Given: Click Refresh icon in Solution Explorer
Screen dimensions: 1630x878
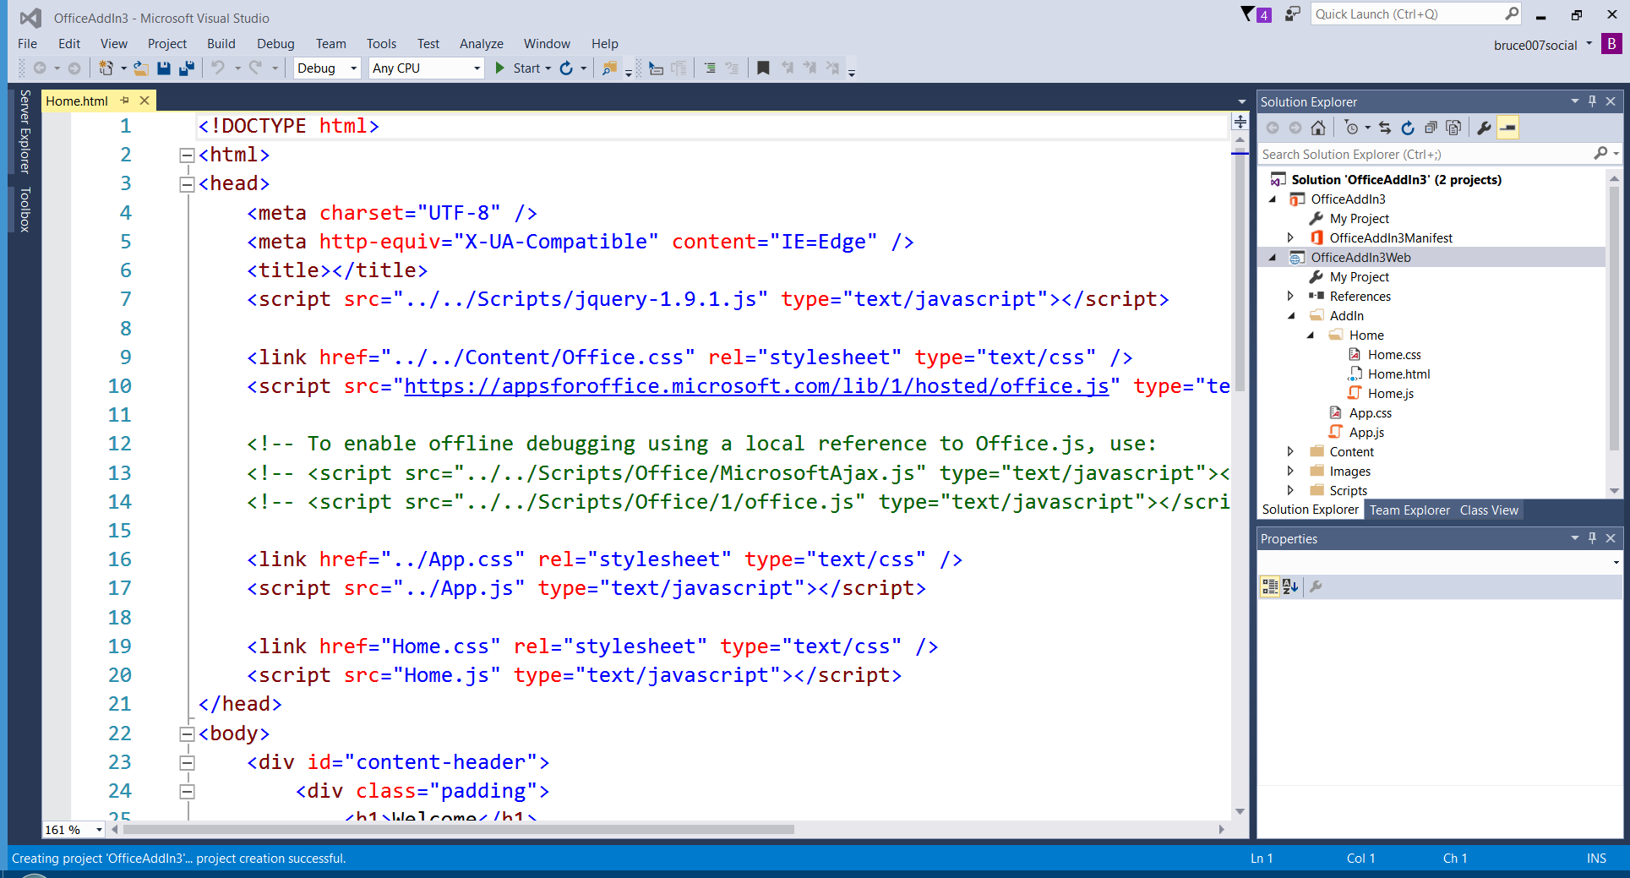Looking at the screenshot, I should (1408, 128).
